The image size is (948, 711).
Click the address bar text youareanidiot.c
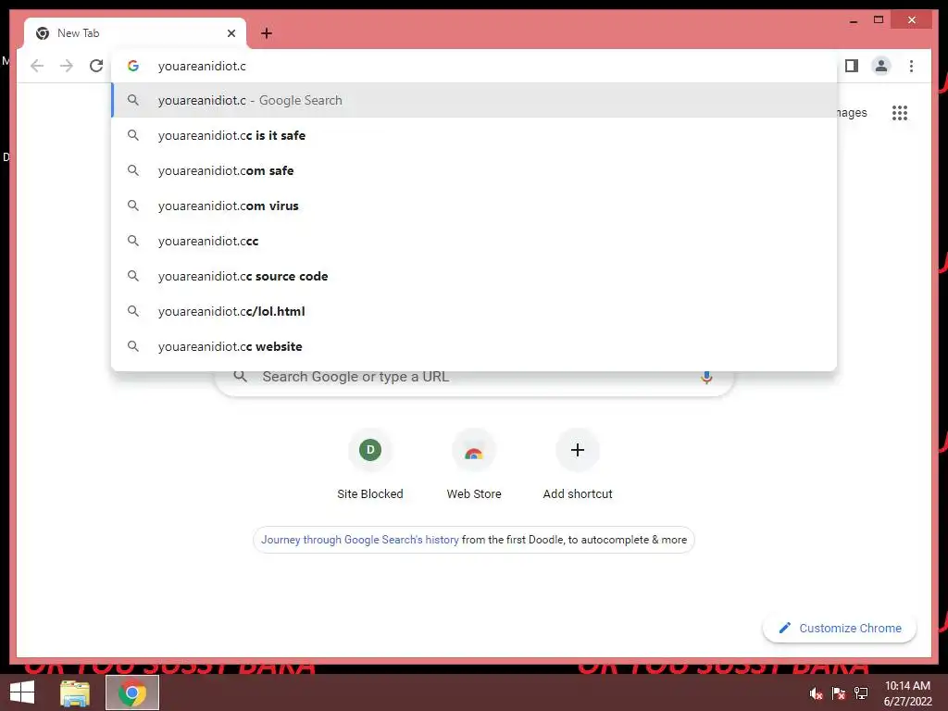[x=202, y=66]
